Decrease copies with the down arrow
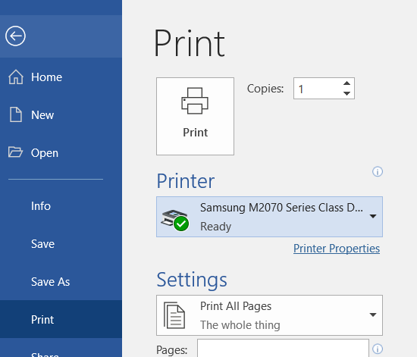Screen dimensions: 417x357 coord(346,93)
